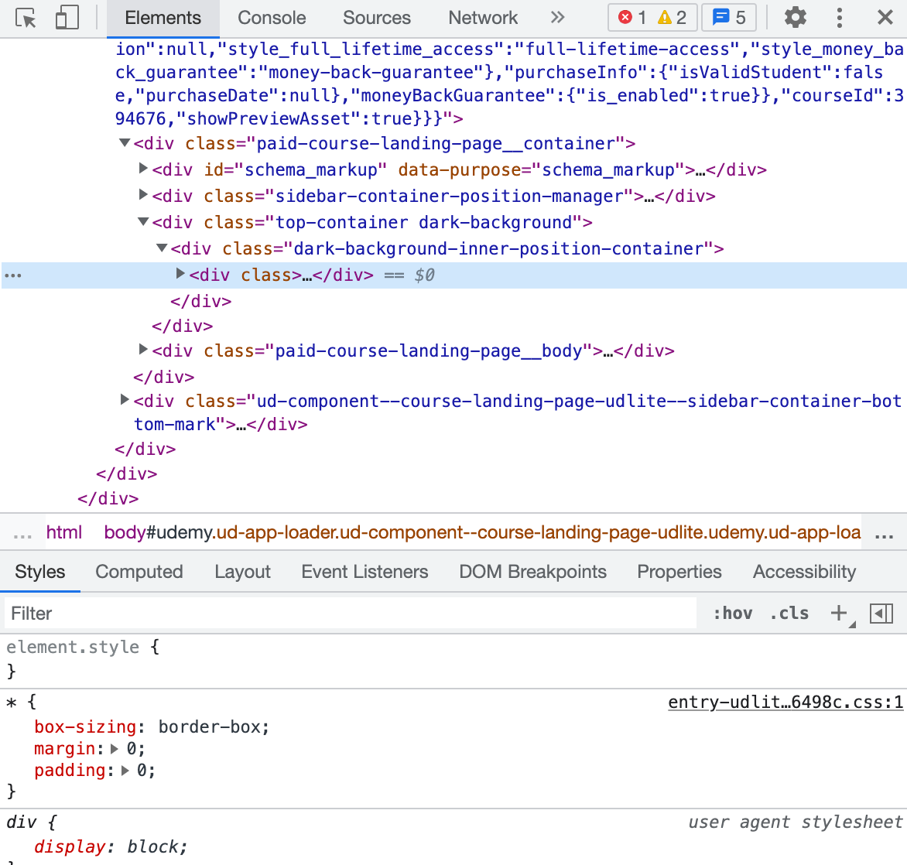Viewport: 907px width, 865px height.
Task: Expand the schema_markup div node
Action: point(143,169)
